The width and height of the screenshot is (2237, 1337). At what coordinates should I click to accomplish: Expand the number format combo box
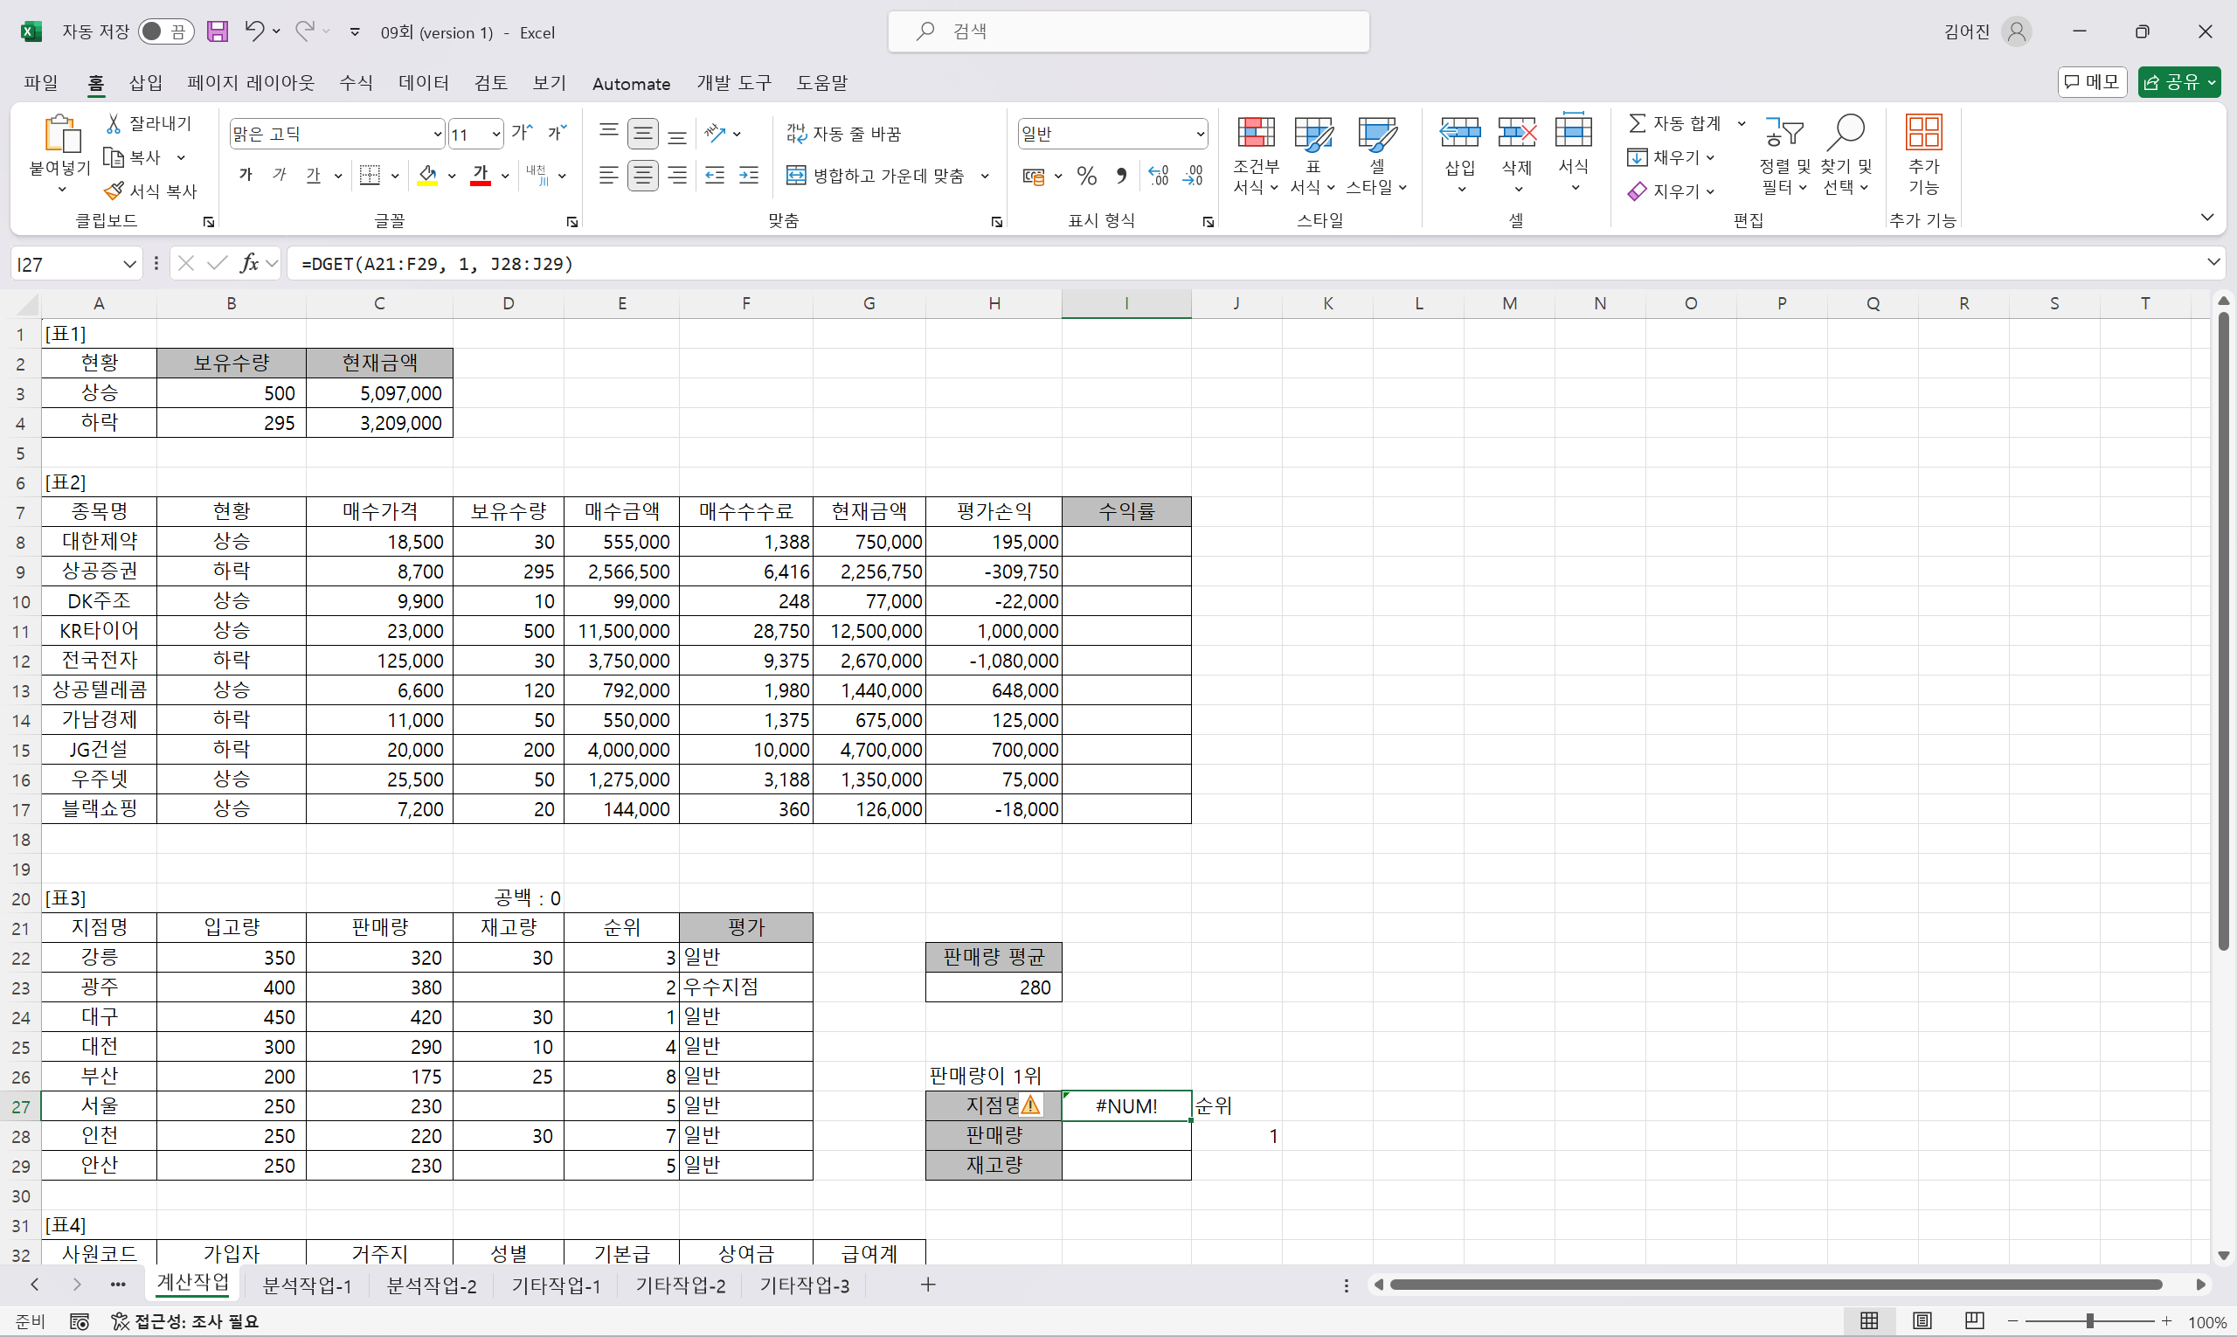tap(1200, 135)
